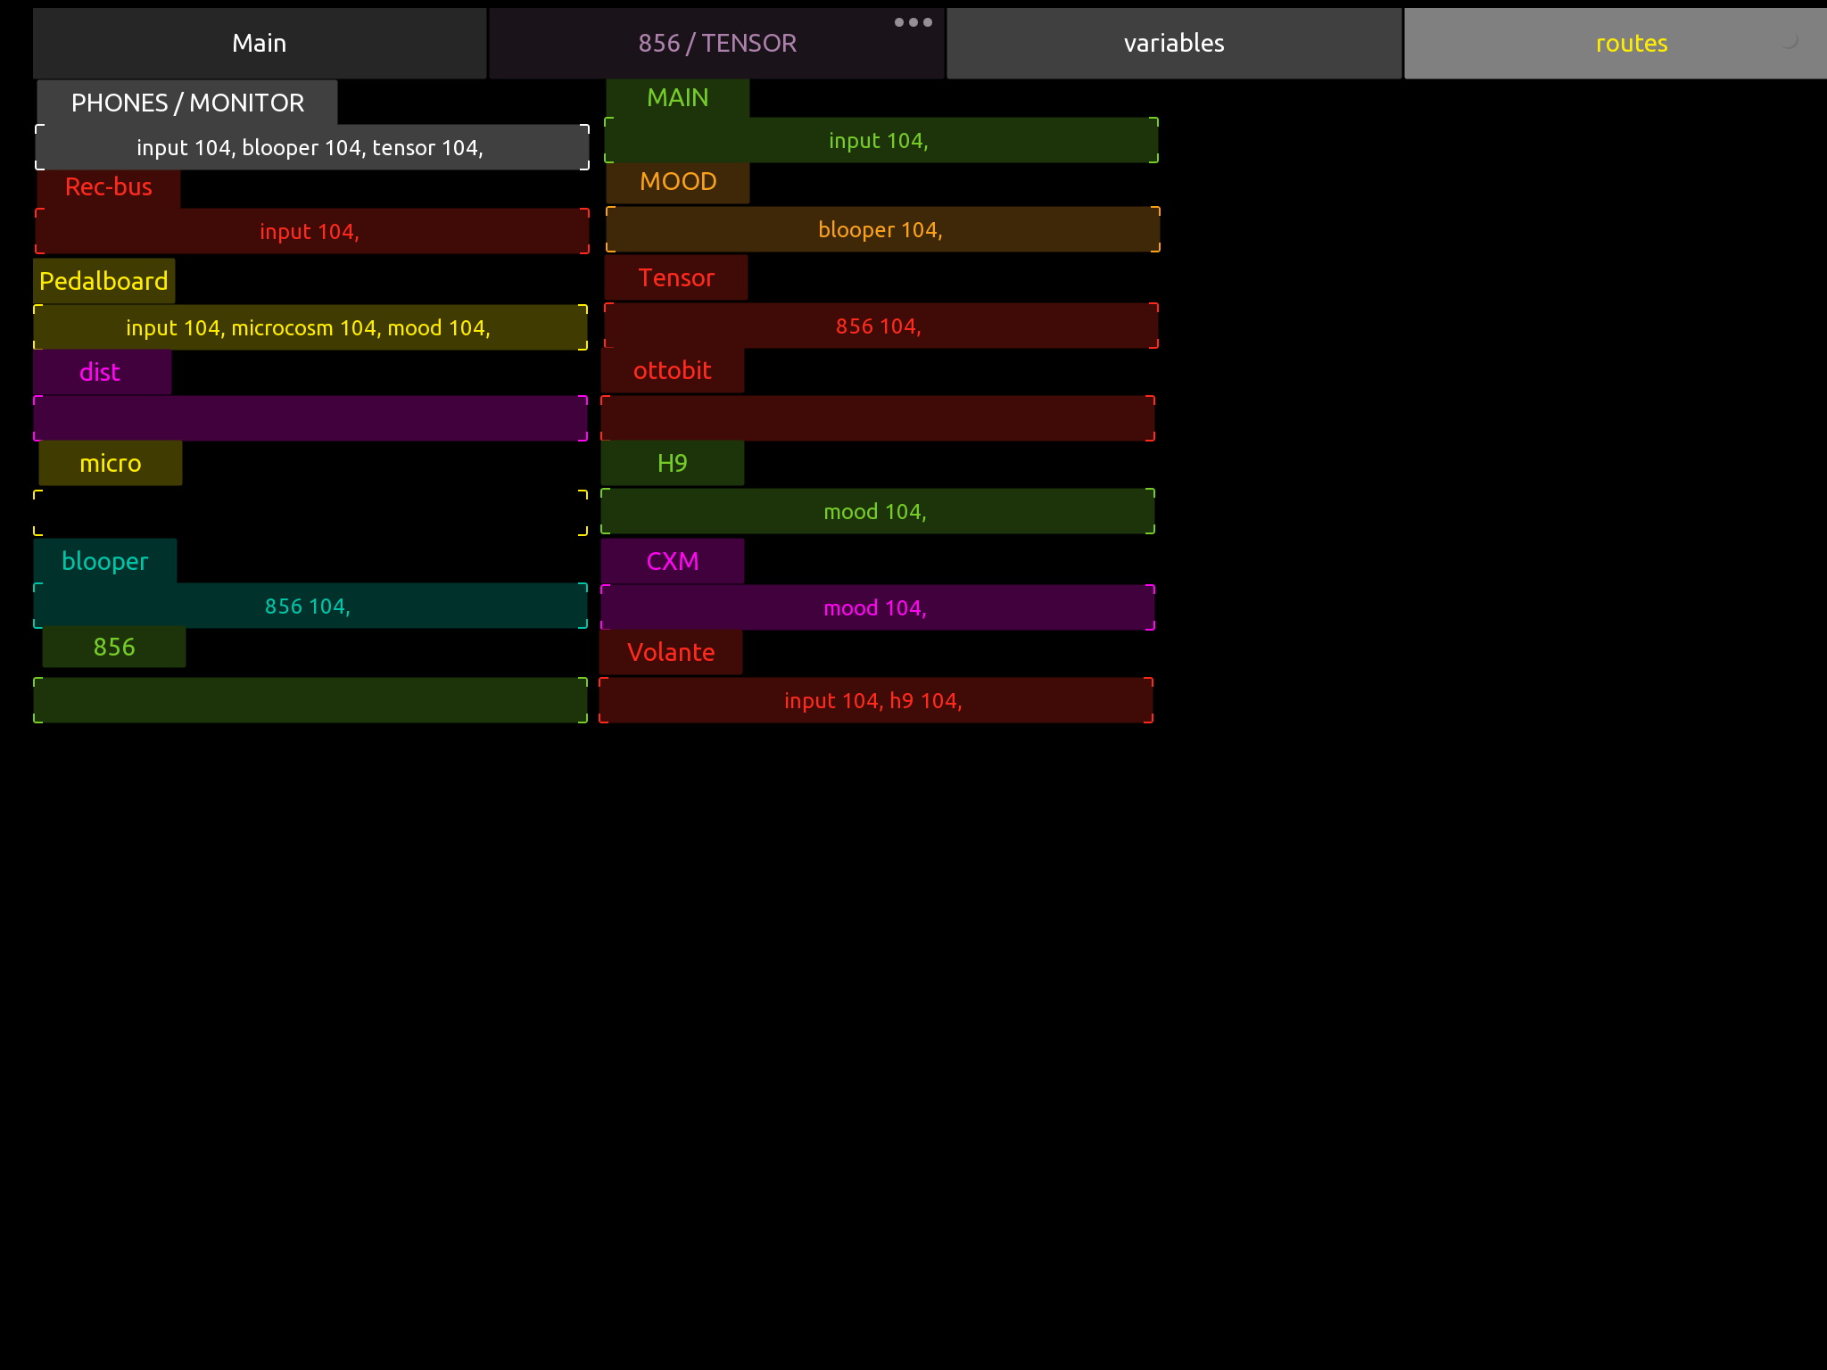Select the 'input 104, blooper 104, tensor 104,' field
The height and width of the screenshot is (1370, 1827).
click(311, 147)
